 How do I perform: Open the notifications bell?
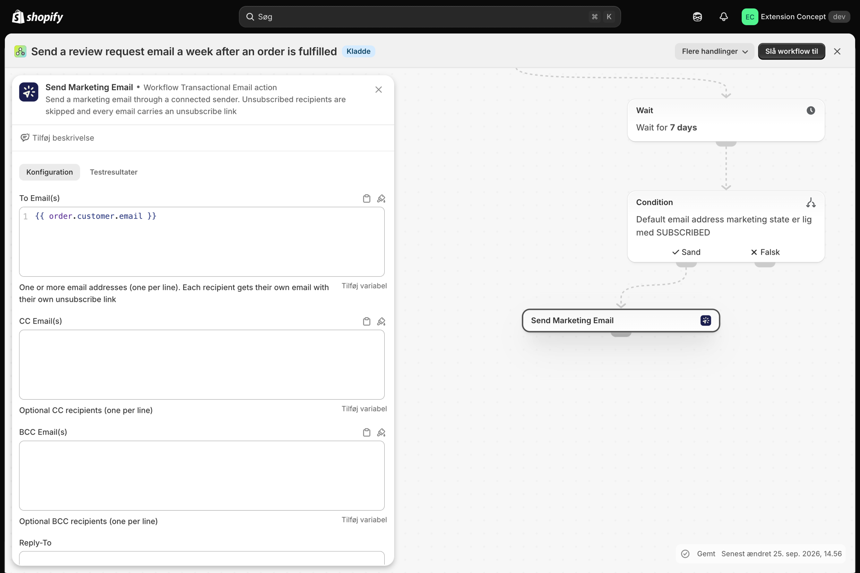(x=723, y=17)
